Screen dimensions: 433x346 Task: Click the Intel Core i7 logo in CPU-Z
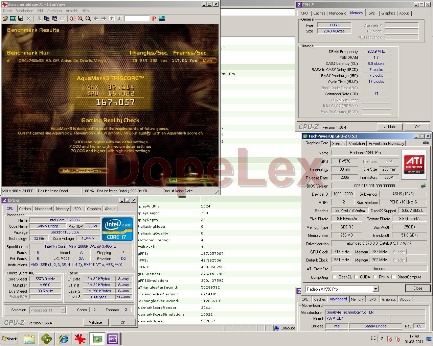(118, 229)
